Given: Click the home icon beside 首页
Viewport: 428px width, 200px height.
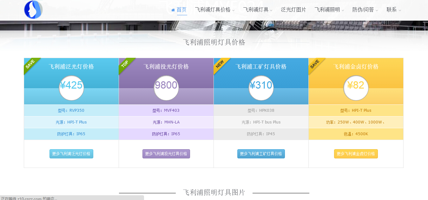Looking at the screenshot, I should click(x=173, y=10).
